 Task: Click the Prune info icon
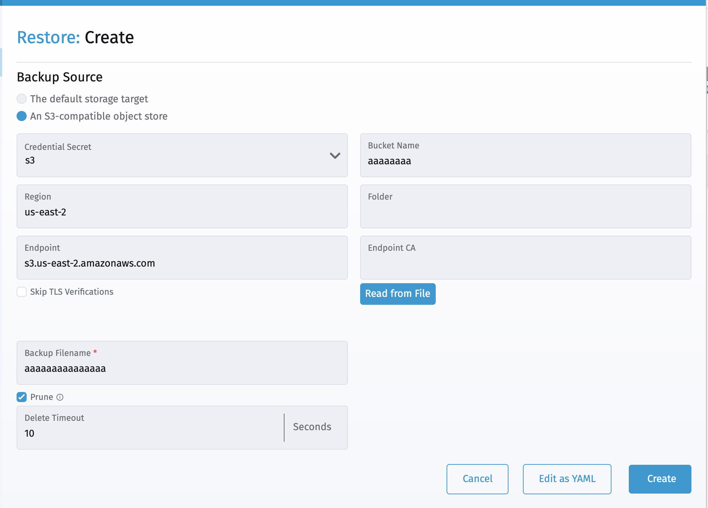(60, 397)
